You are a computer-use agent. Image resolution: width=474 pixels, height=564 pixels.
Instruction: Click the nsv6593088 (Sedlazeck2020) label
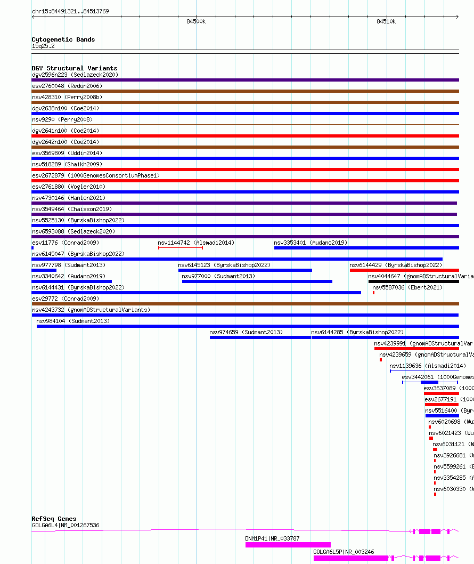pyautogui.click(x=73, y=231)
